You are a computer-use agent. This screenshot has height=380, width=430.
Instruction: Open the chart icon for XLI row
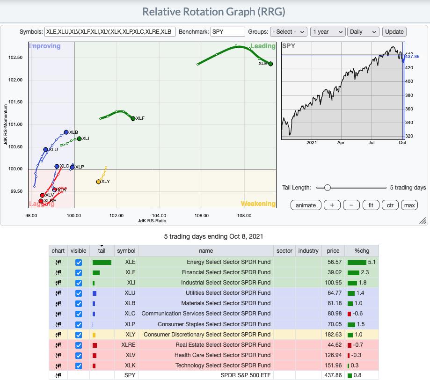pos(58,283)
